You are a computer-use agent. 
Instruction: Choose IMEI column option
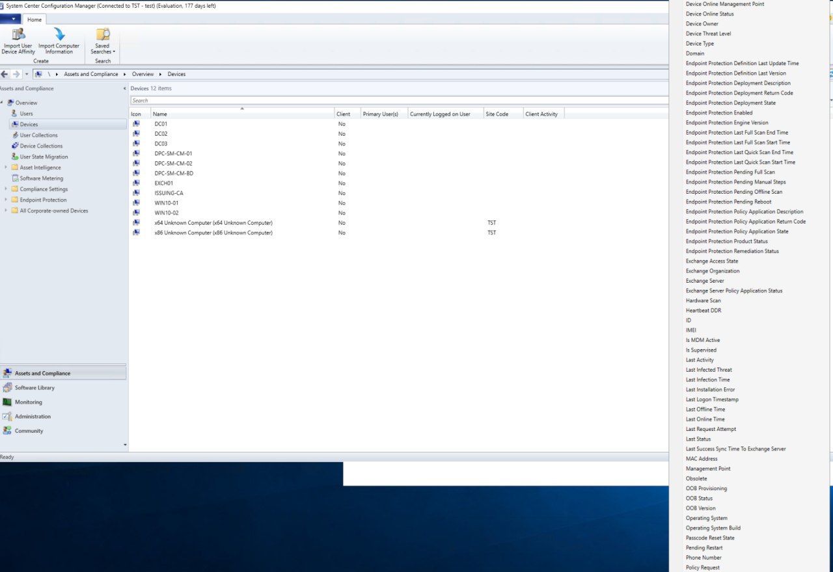pyautogui.click(x=691, y=330)
